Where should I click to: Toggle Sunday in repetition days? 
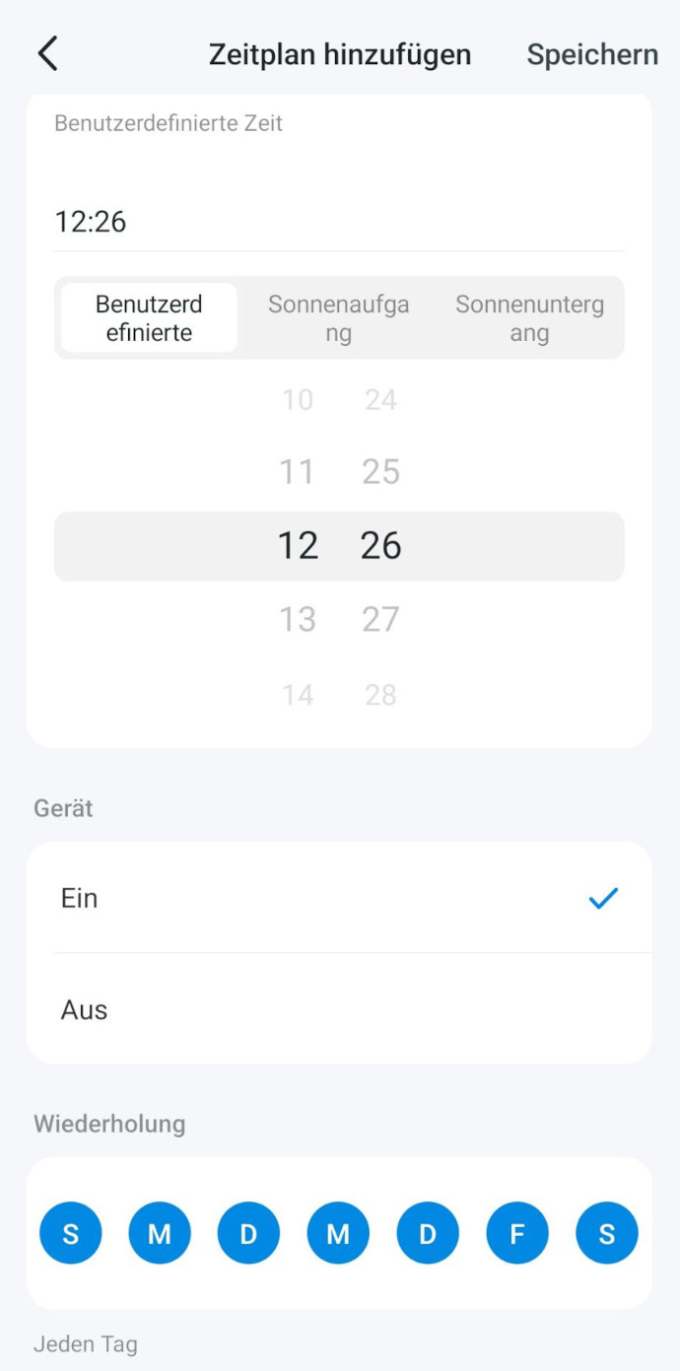point(71,1233)
